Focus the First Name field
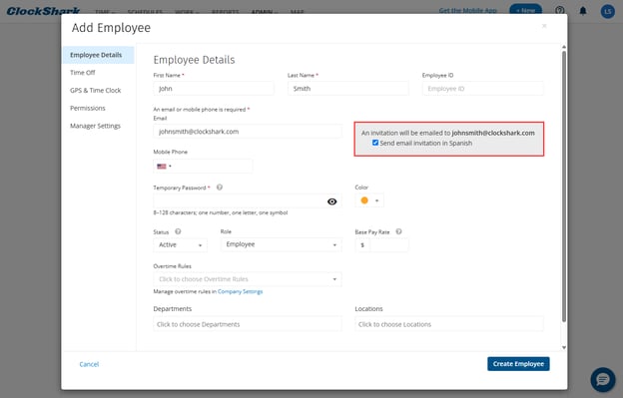This screenshot has width=623, height=398. [214, 89]
